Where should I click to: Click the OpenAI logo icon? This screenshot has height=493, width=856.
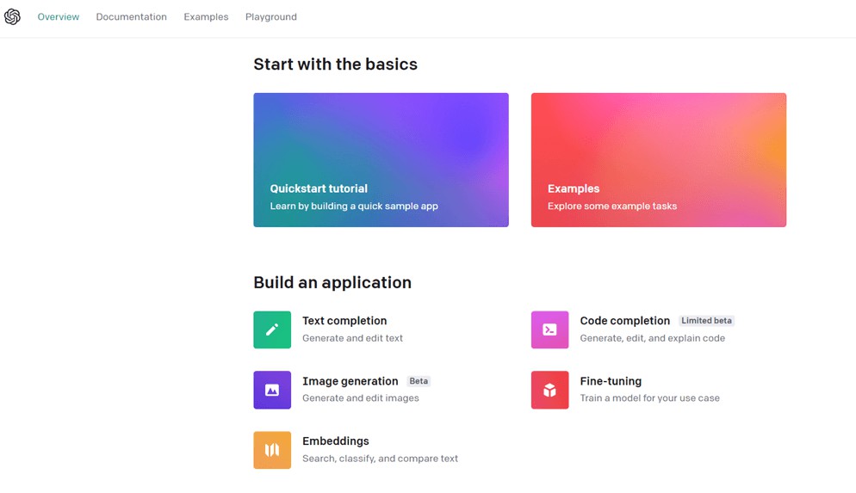[12, 17]
